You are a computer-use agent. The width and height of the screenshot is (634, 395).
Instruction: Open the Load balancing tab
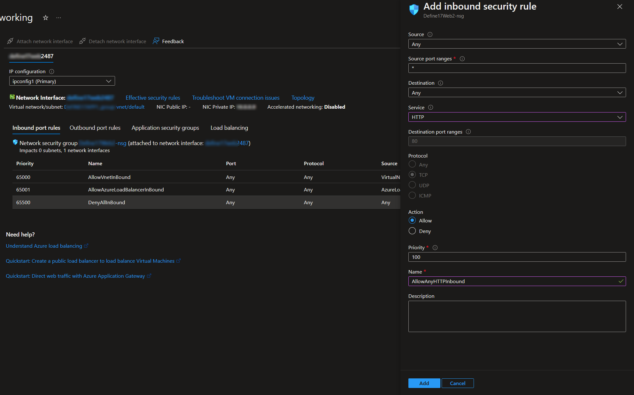[229, 128]
